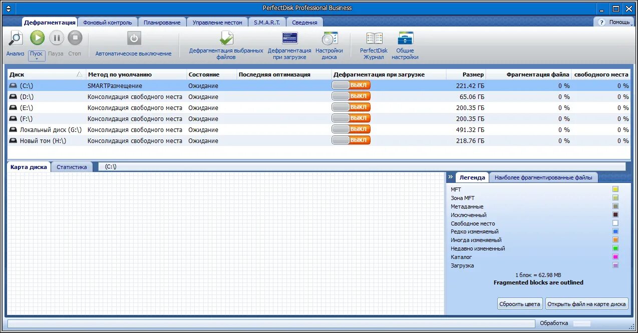Click the Загрузка purple swatch
The width and height of the screenshot is (638, 333).
(x=615, y=265)
